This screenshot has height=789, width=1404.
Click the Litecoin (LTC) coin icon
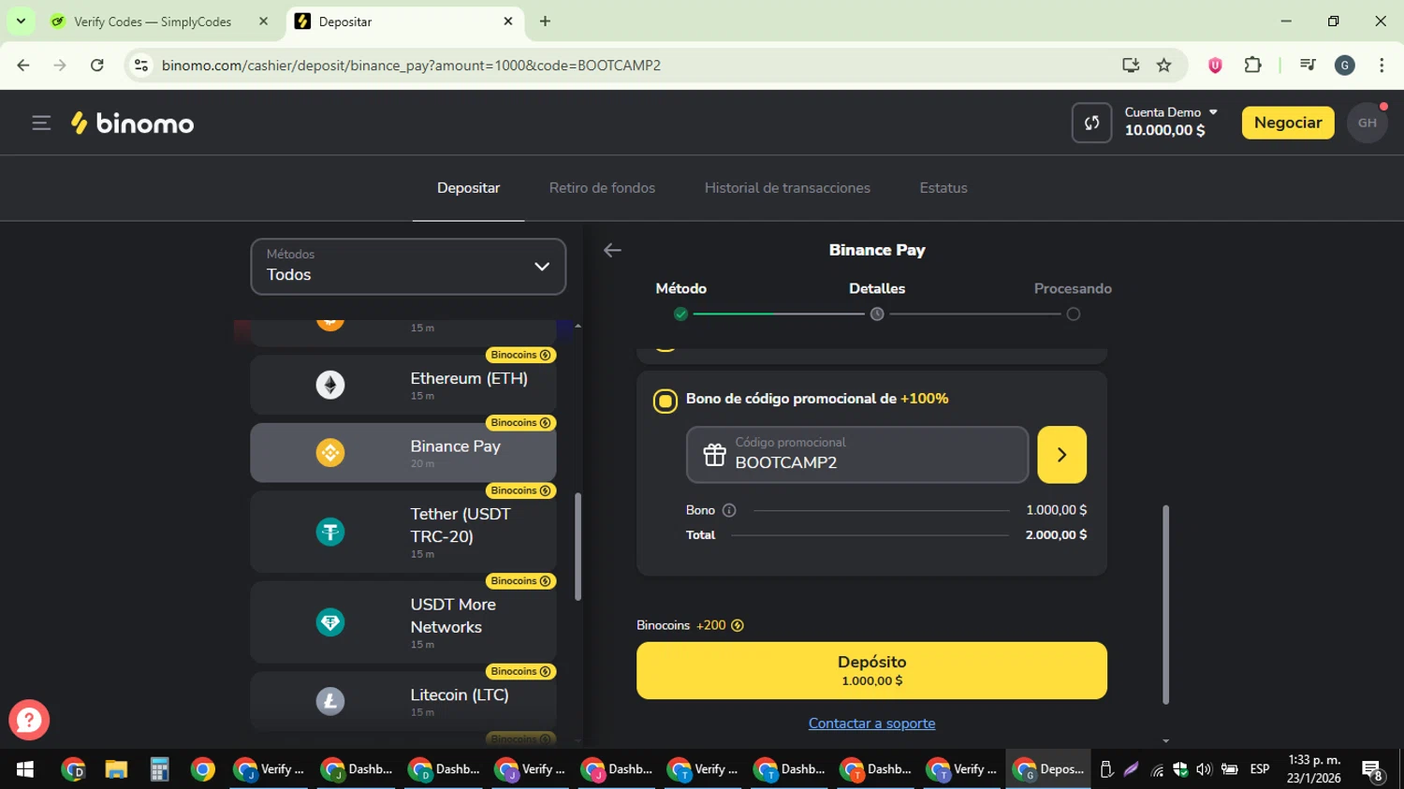pyautogui.click(x=330, y=701)
